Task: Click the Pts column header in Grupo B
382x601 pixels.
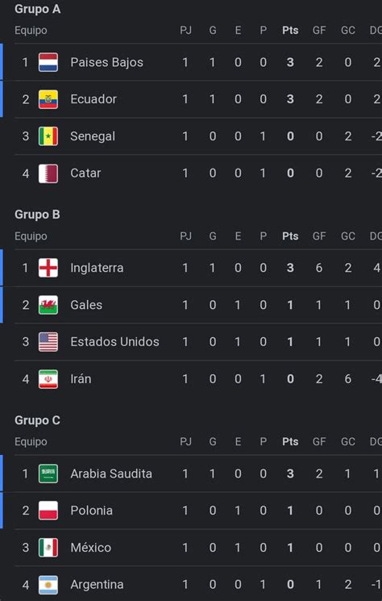Action: click(x=290, y=236)
